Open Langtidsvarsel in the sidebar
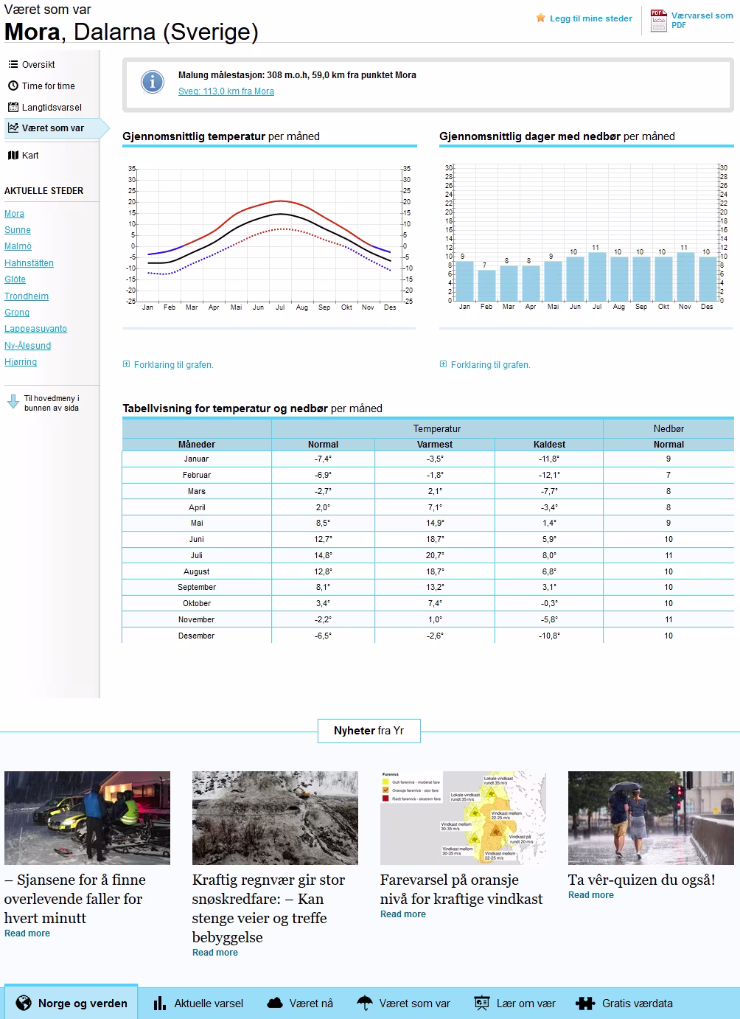 (x=52, y=108)
